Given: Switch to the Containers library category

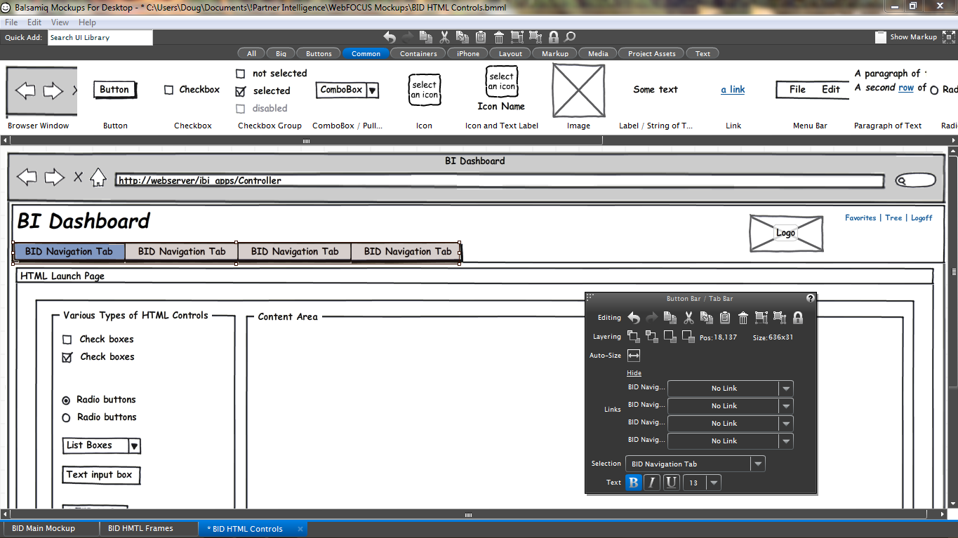Looking at the screenshot, I should click(x=418, y=53).
